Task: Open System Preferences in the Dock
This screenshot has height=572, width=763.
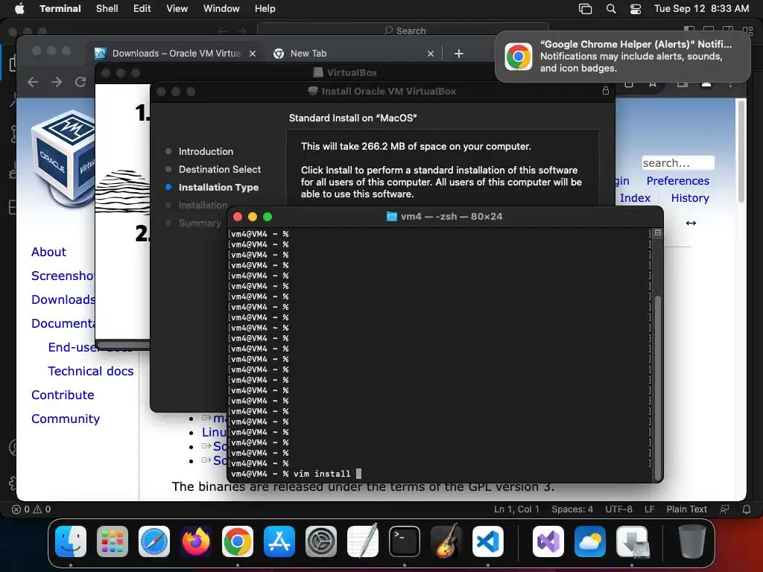Action: (321, 541)
